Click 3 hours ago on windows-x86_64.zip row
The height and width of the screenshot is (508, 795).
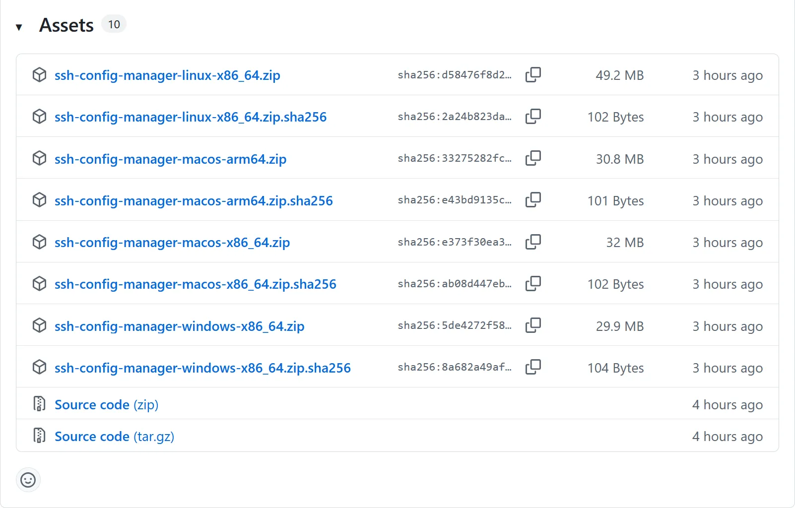(728, 326)
